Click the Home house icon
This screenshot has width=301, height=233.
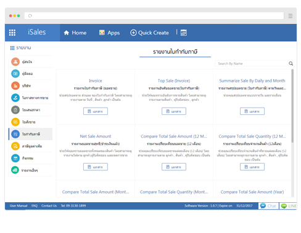click(67, 33)
